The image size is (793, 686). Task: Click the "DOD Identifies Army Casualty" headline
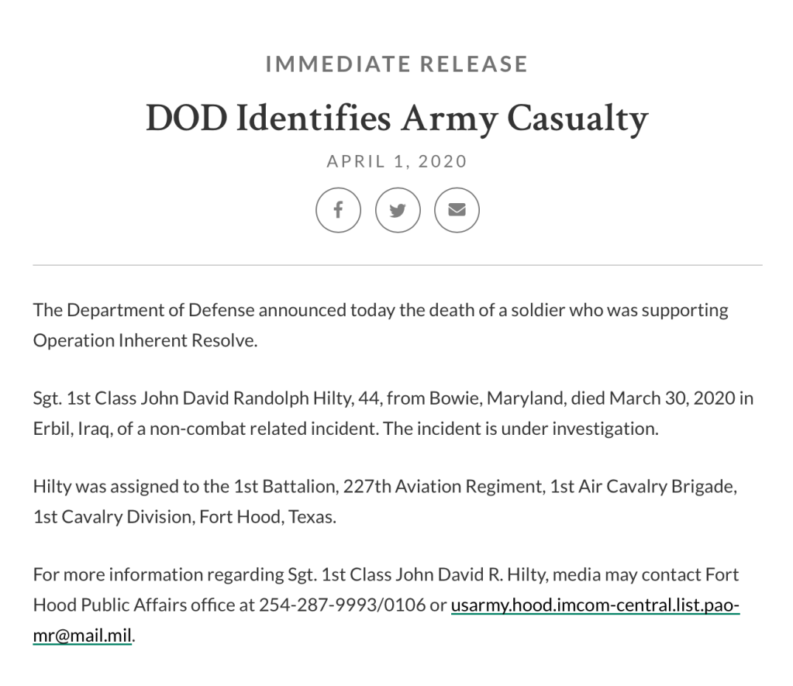click(x=396, y=119)
